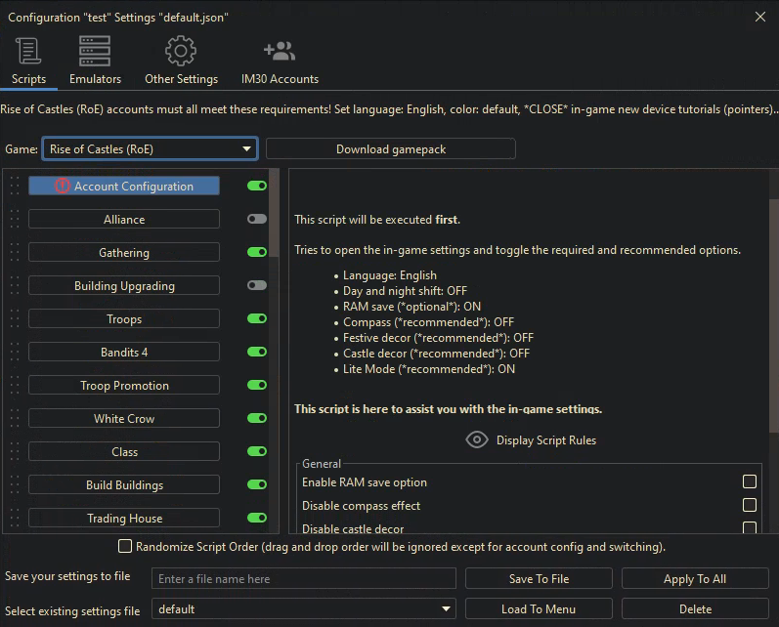Screen dimensions: 779x627
Task: Open the Emulators server icon
Action: 95,52
